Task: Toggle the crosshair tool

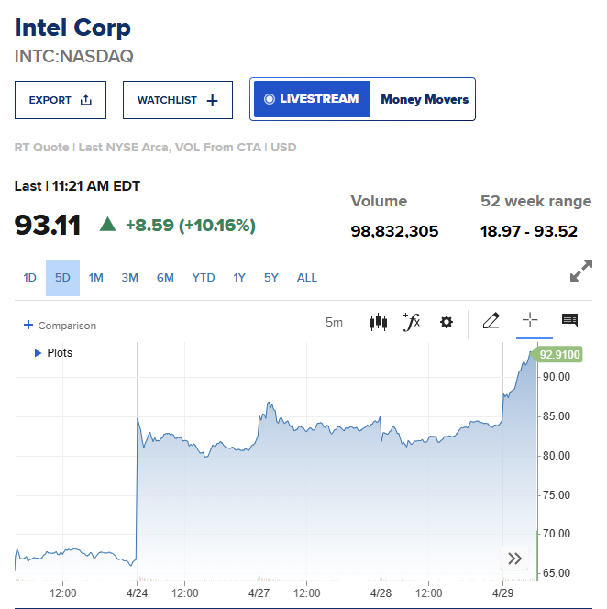Action: click(530, 321)
